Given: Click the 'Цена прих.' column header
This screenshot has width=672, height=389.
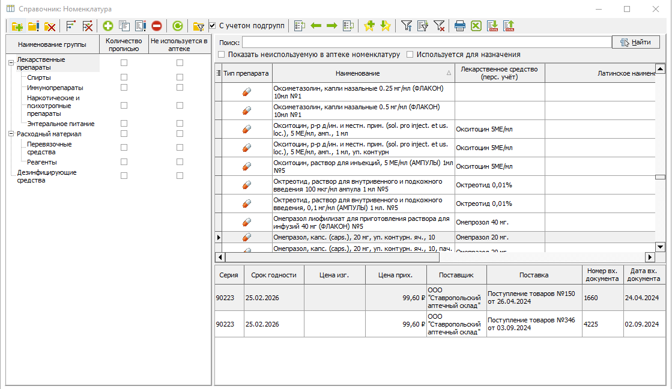Looking at the screenshot, I should (395, 275).
